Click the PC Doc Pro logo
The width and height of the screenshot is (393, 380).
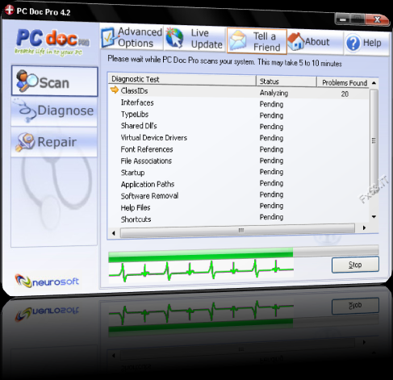click(x=52, y=42)
